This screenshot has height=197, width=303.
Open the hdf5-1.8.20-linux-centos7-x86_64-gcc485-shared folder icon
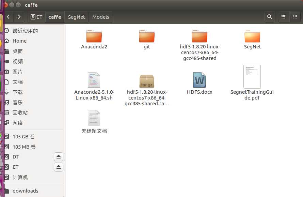pos(200,36)
